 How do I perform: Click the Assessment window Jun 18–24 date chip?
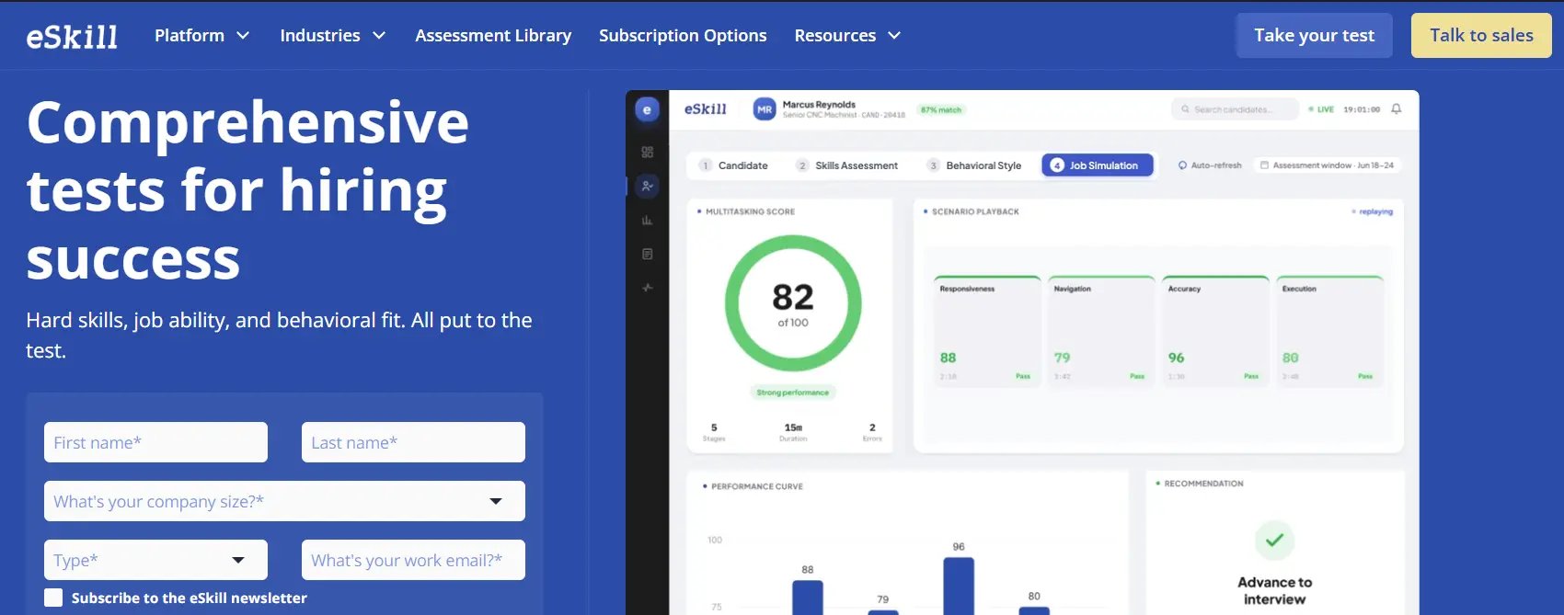click(x=1328, y=165)
